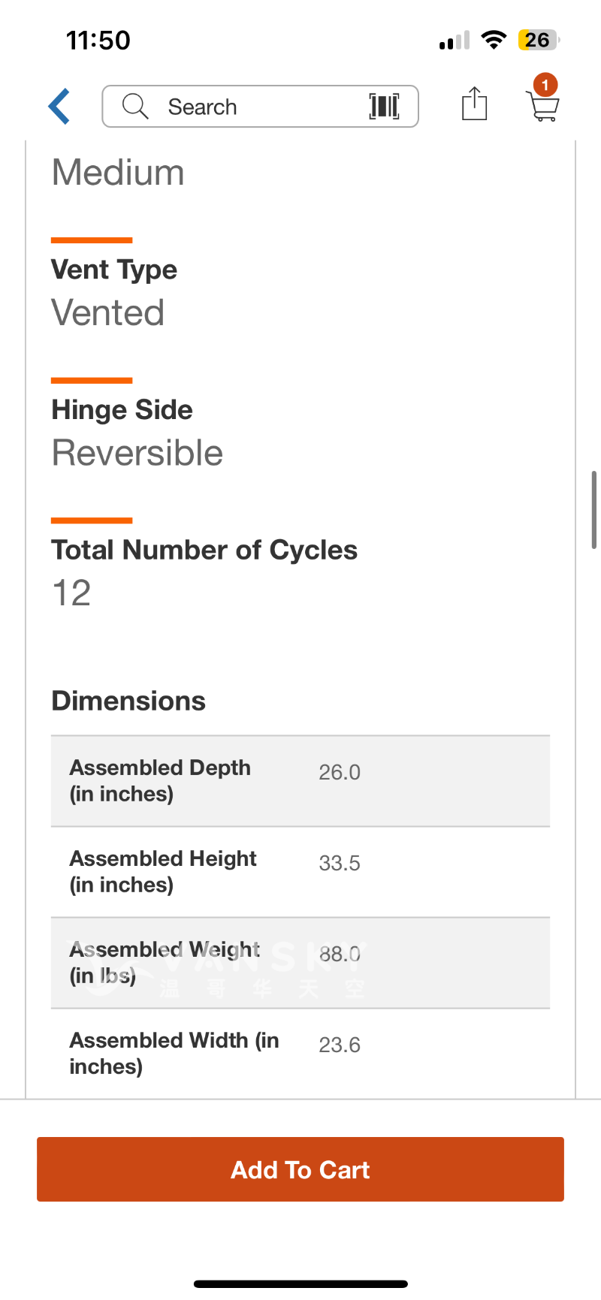
Task: Select the Assembled Width row
Action: [300, 1053]
